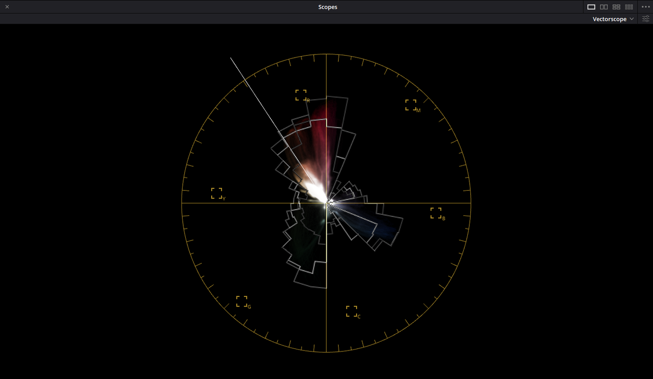Click the B blue target label

click(444, 219)
